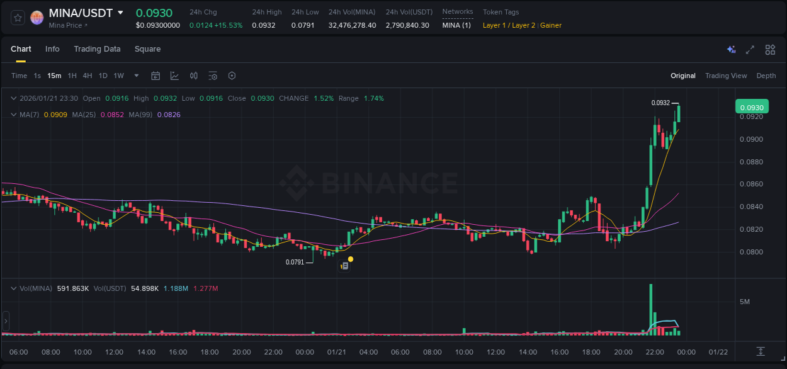Open chart settings via hexagon gear icon

[232, 76]
